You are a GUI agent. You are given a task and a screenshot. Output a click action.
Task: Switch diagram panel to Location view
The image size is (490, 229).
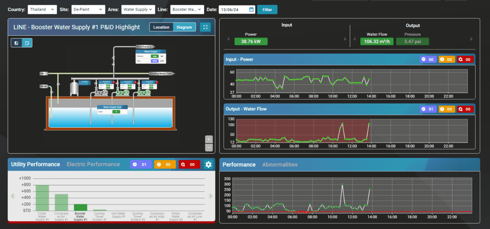coord(161,27)
